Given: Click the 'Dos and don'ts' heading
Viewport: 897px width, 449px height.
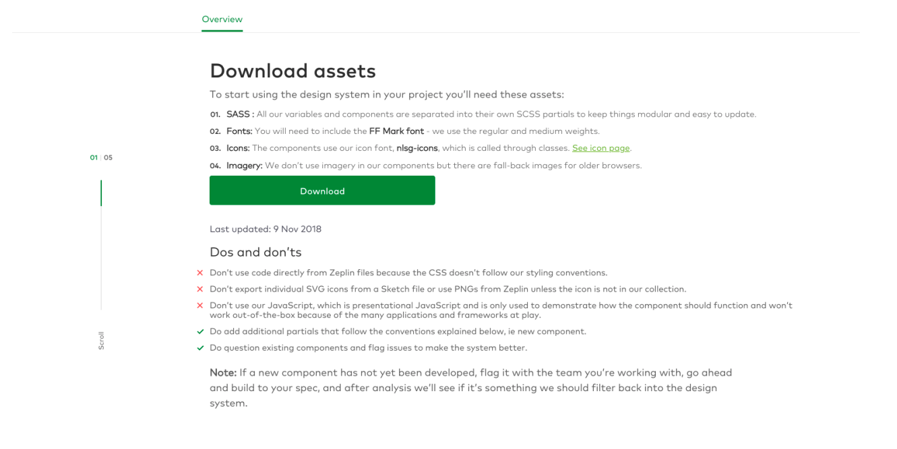Looking at the screenshot, I should coord(255,252).
